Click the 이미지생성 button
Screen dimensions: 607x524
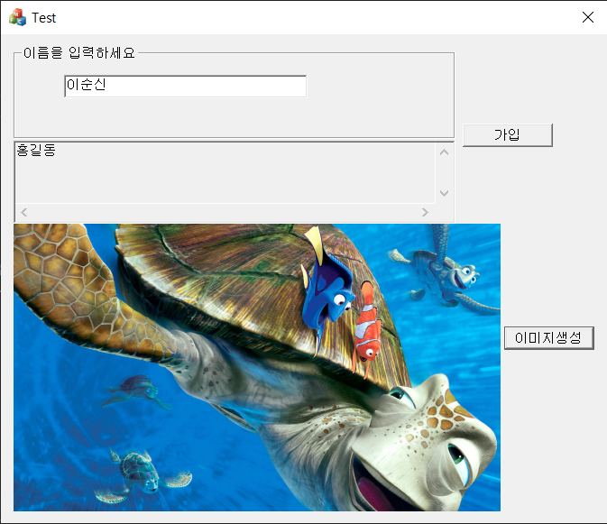tap(549, 338)
